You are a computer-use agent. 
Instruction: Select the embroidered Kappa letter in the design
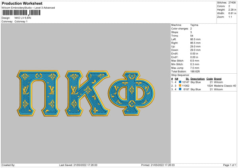click(x=87, y=93)
